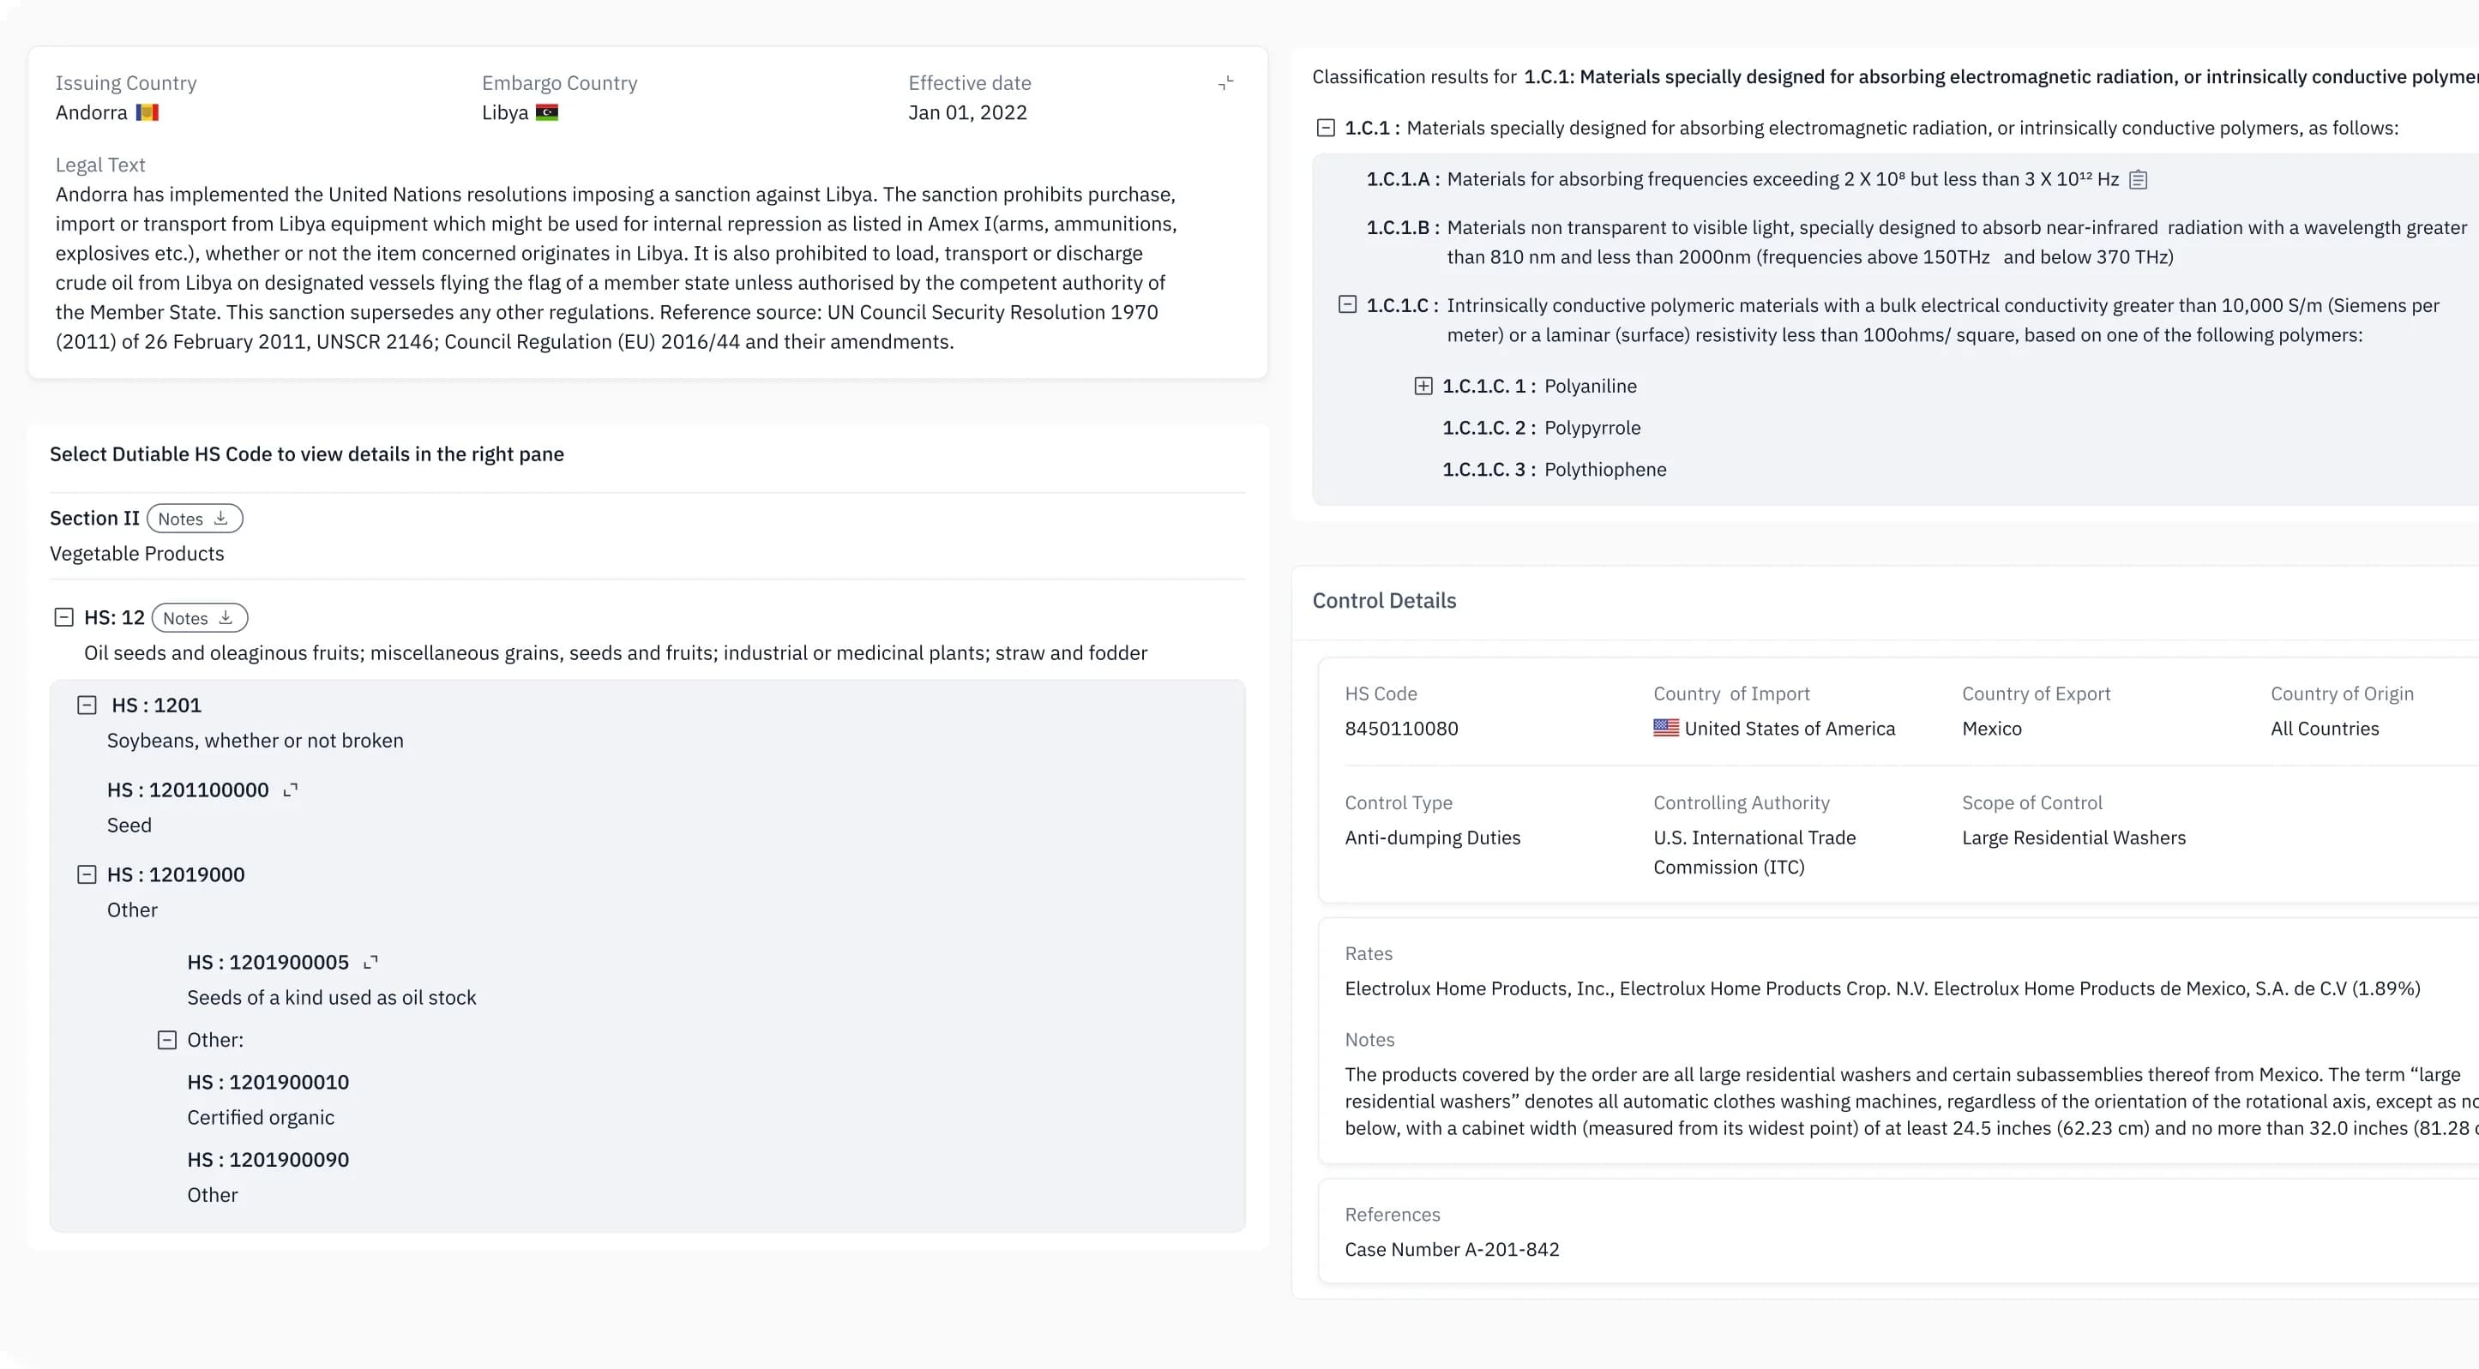Select HS : 1201900010 Certified organic
The width and height of the screenshot is (2479, 1369).
[x=268, y=1083]
